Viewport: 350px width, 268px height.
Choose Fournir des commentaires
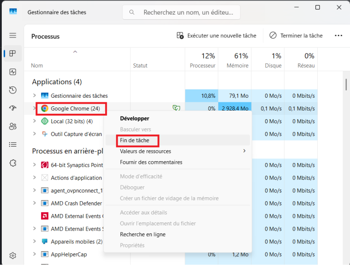pyautogui.click(x=178, y=162)
